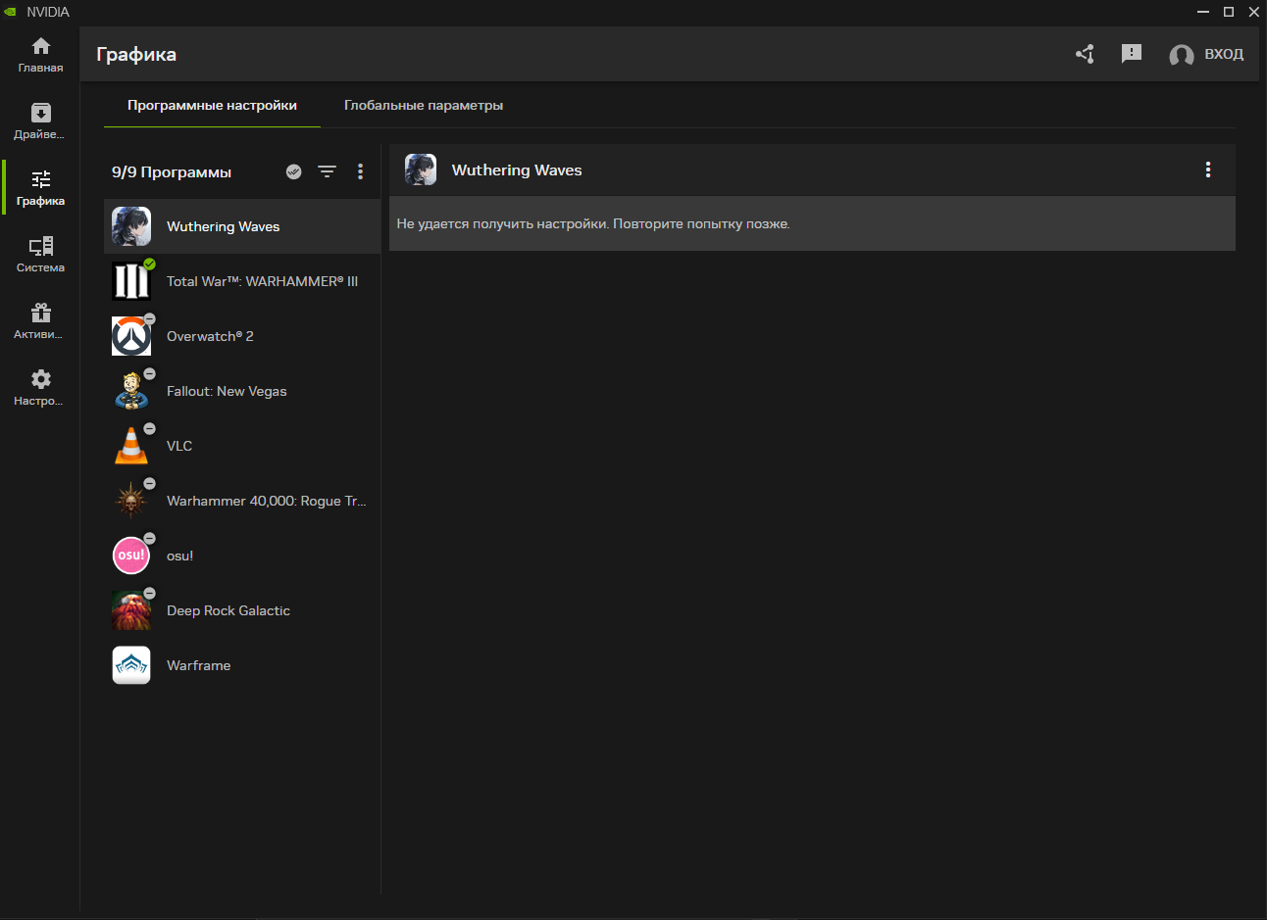Select Fallout: New Vegas entry

pyautogui.click(x=242, y=391)
